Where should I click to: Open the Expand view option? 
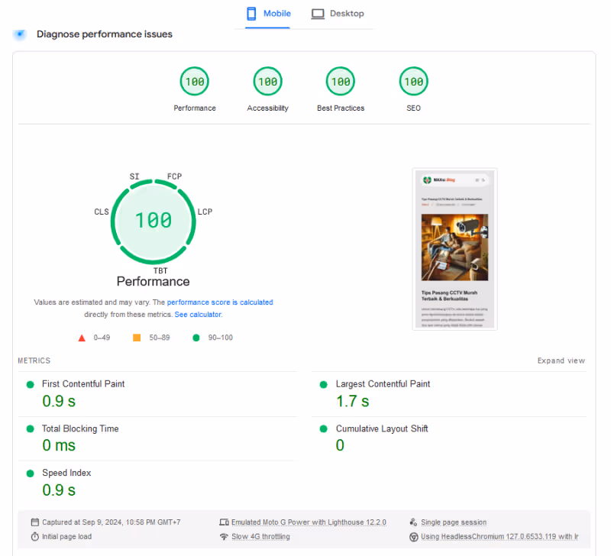[561, 360]
